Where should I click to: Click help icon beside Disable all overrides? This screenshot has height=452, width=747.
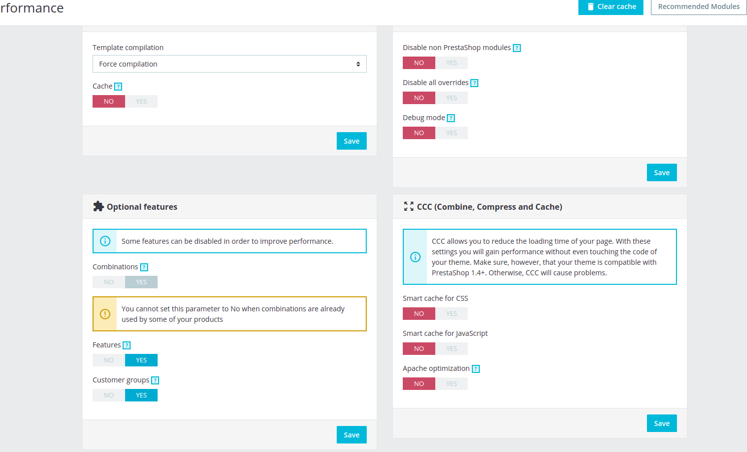coord(474,83)
